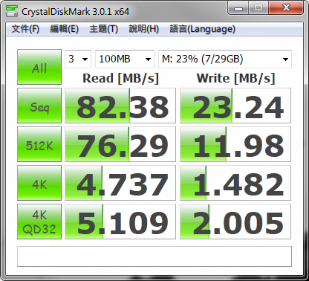309x281 pixels.
Task: Minimize the CrystalDiskMark window
Action: click(x=238, y=8)
